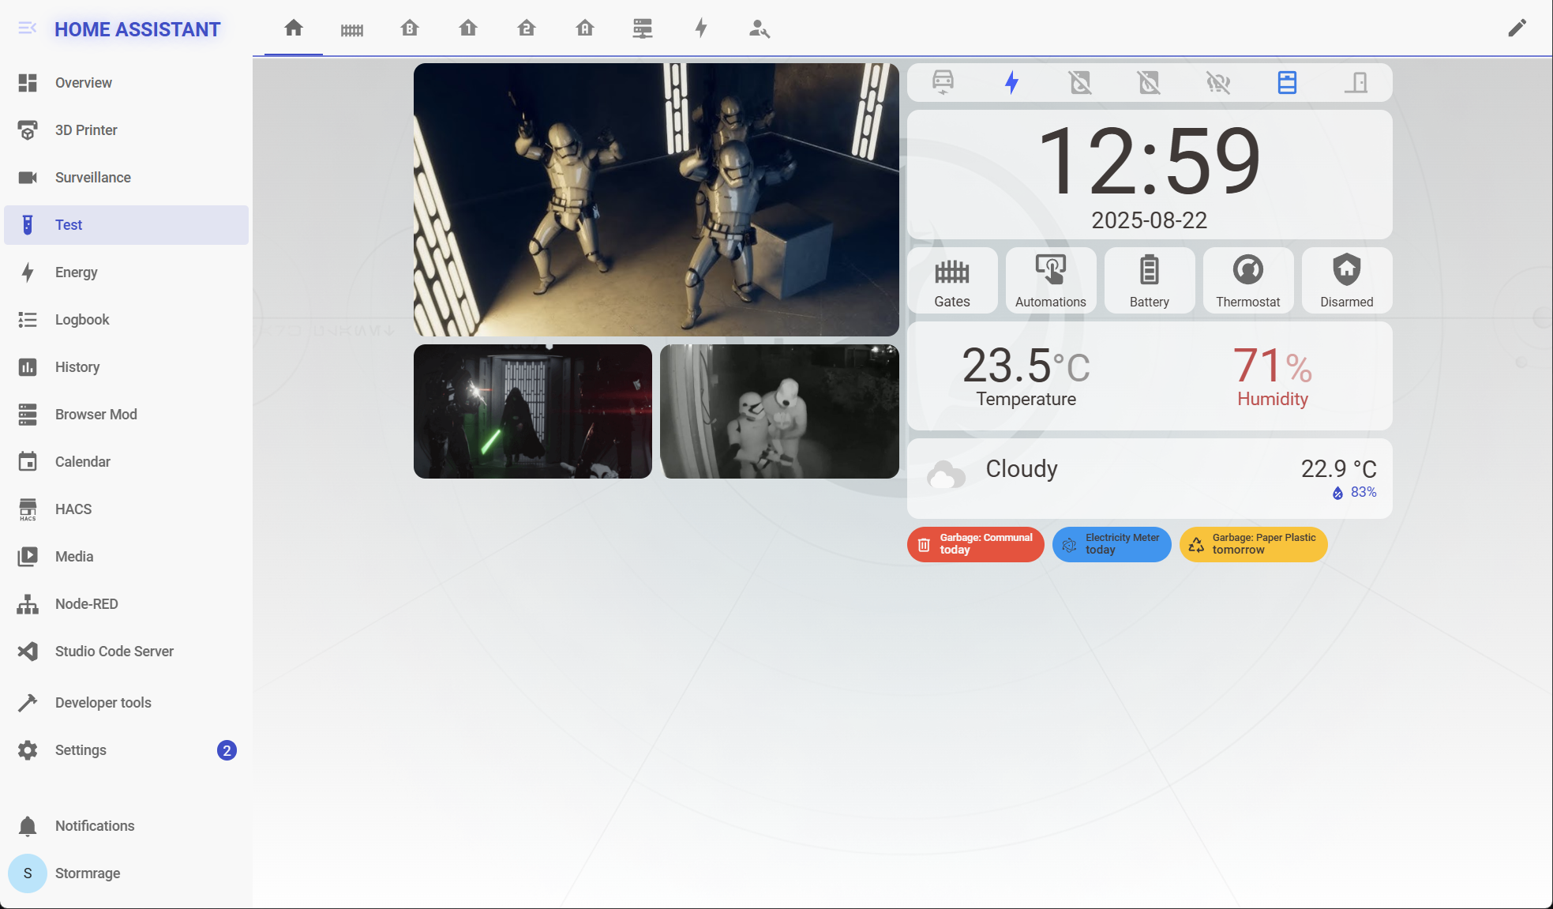Show the History panel
The image size is (1553, 909).
click(x=126, y=367)
